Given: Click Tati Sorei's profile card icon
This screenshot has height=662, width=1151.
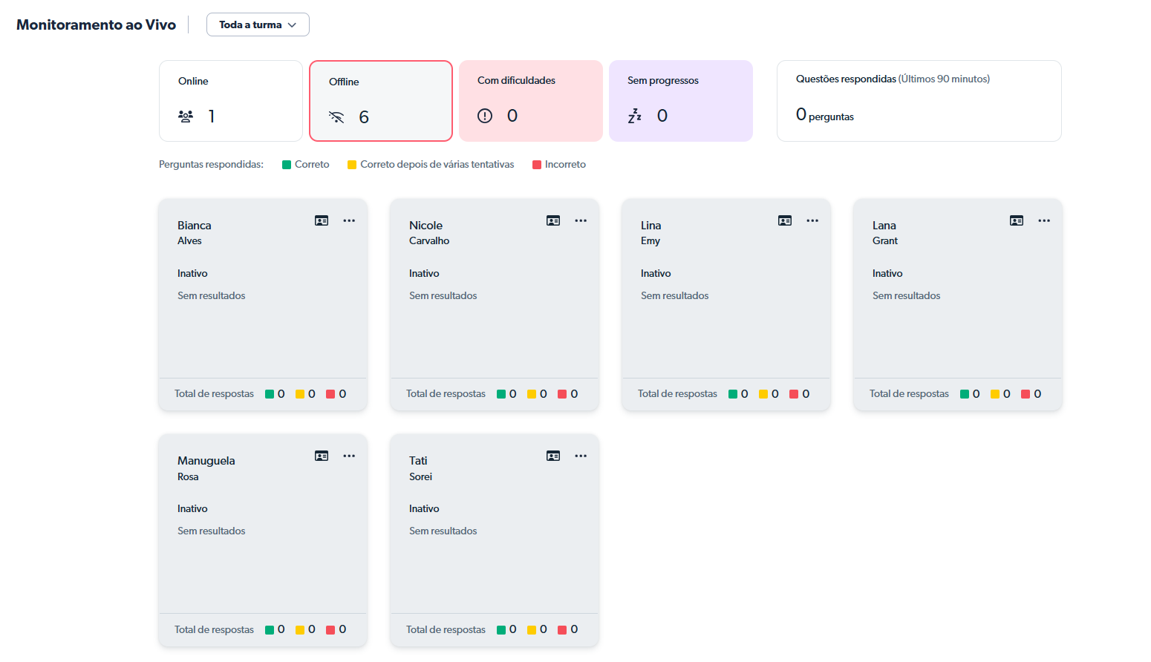Looking at the screenshot, I should pos(553,456).
